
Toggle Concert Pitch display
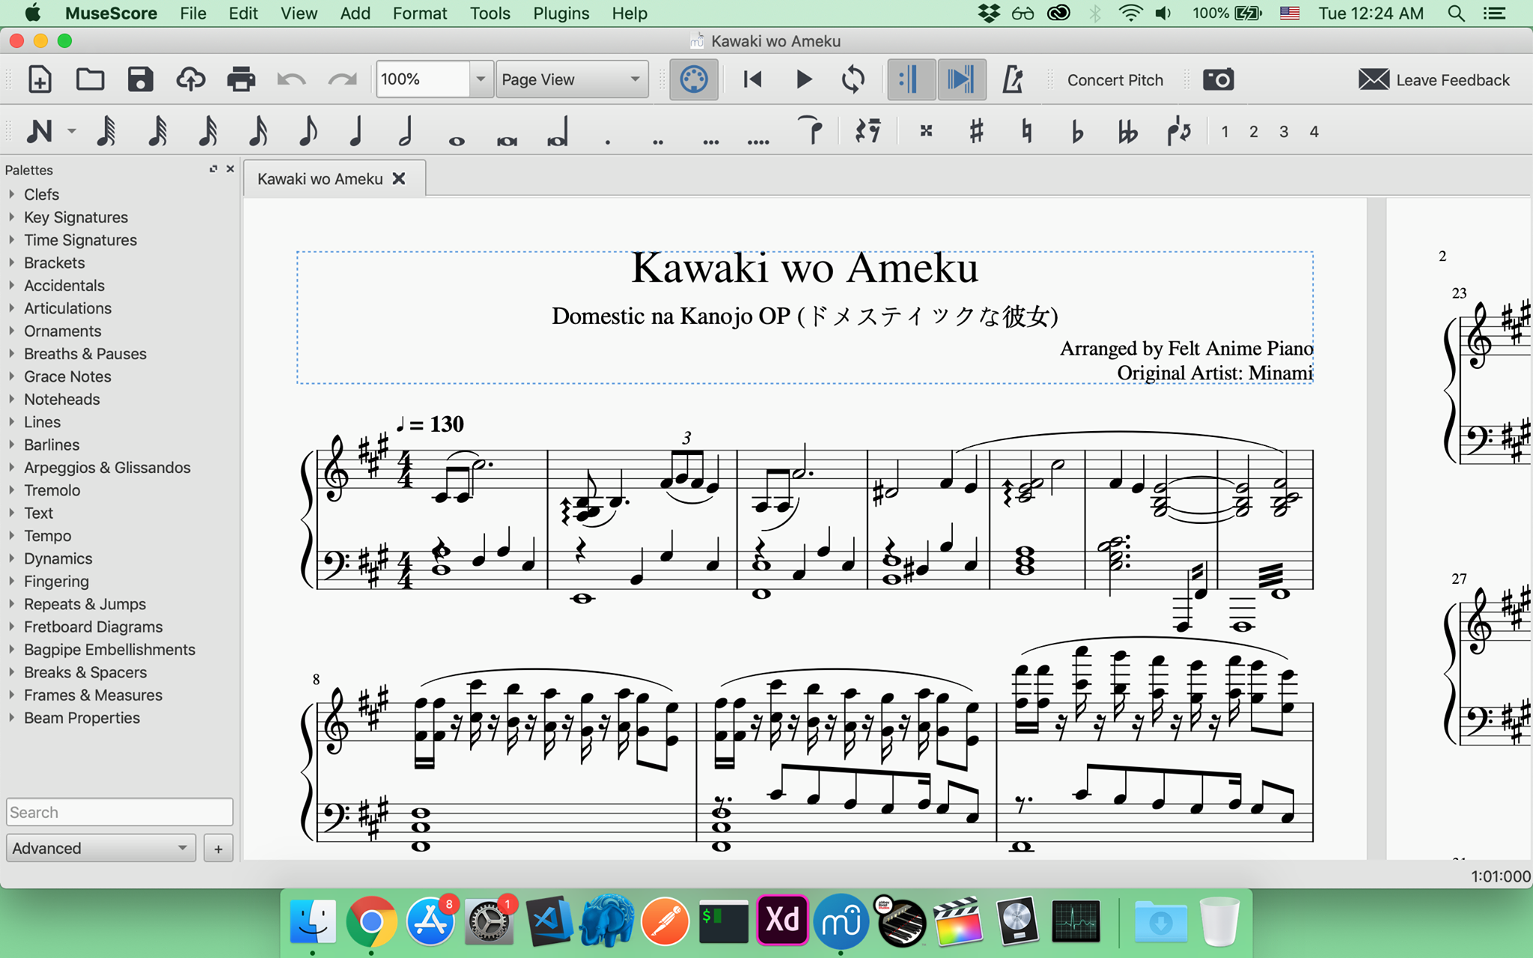pos(1115,80)
